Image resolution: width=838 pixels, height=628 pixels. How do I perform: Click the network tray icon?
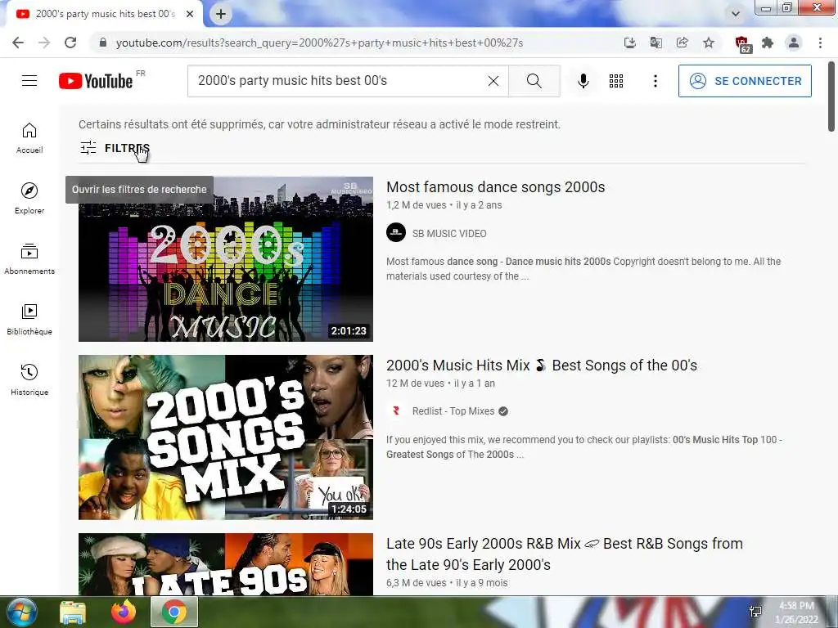tap(755, 612)
